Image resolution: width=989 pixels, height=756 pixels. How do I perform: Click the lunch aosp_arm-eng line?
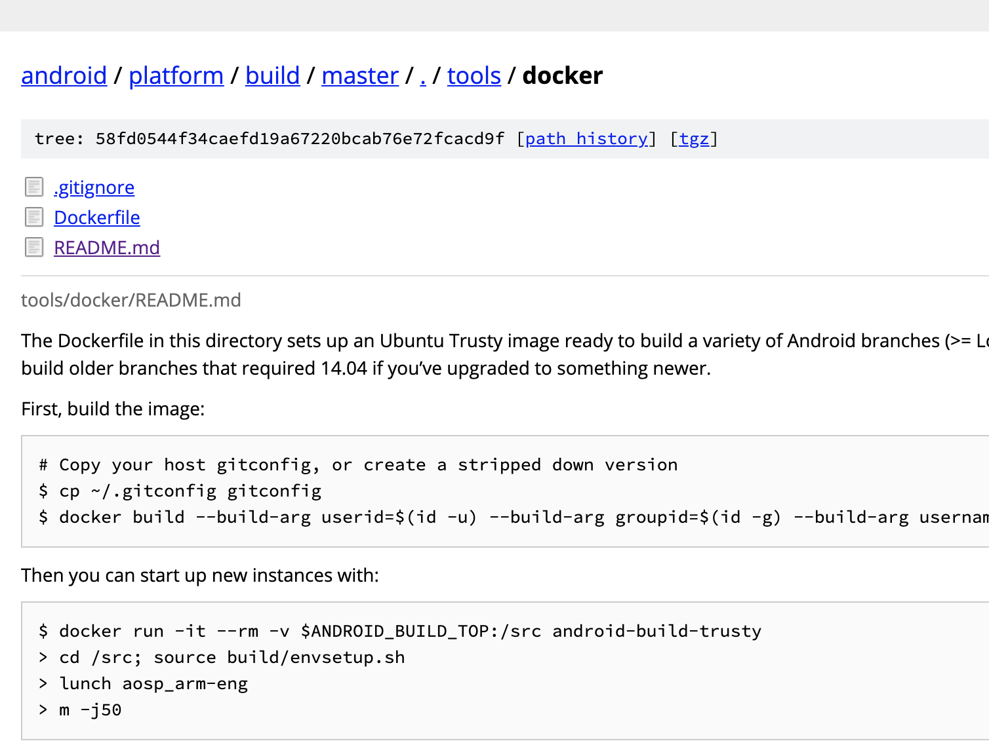[x=143, y=684]
